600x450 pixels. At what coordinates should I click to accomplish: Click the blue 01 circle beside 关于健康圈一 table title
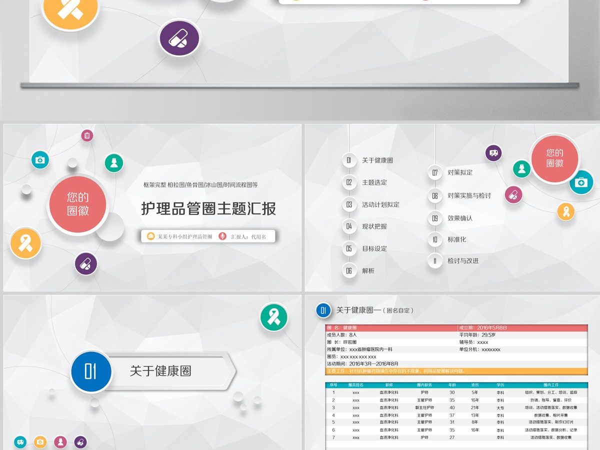point(323,310)
